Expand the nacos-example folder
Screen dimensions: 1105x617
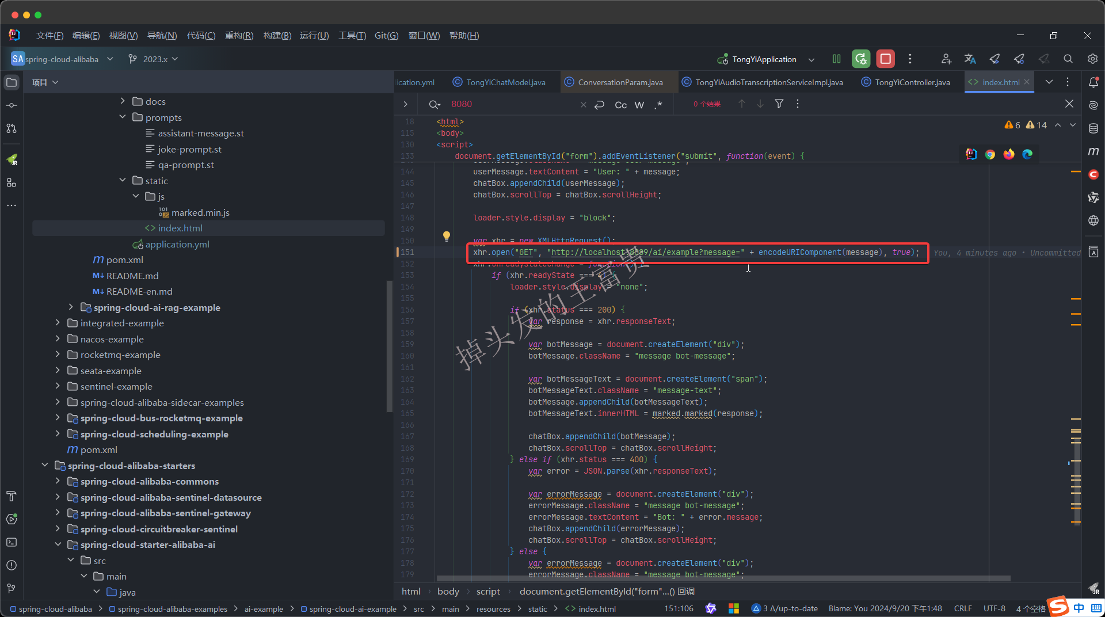tap(58, 338)
